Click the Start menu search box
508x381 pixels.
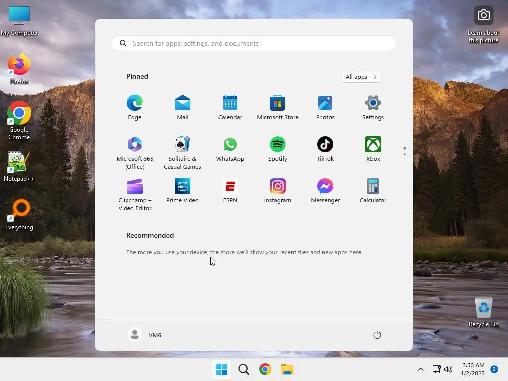[x=254, y=44]
